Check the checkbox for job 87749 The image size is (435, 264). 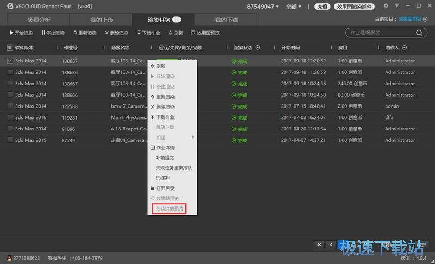pos(10,140)
